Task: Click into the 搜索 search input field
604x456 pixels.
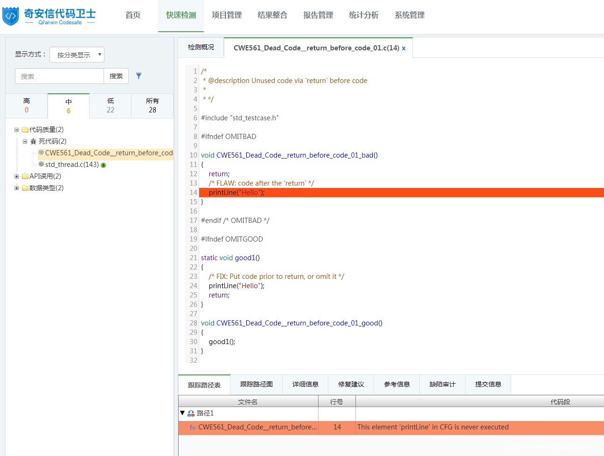Action: 59,76
